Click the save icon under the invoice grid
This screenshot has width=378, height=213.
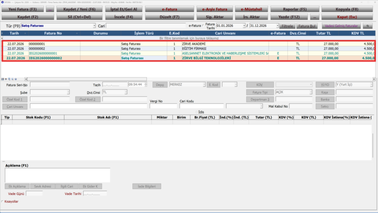[x=3, y=79]
